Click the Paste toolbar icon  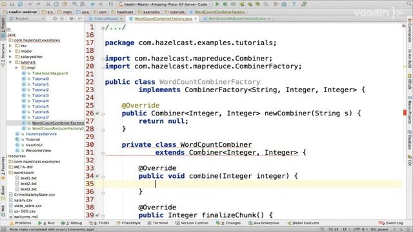[65, 5]
